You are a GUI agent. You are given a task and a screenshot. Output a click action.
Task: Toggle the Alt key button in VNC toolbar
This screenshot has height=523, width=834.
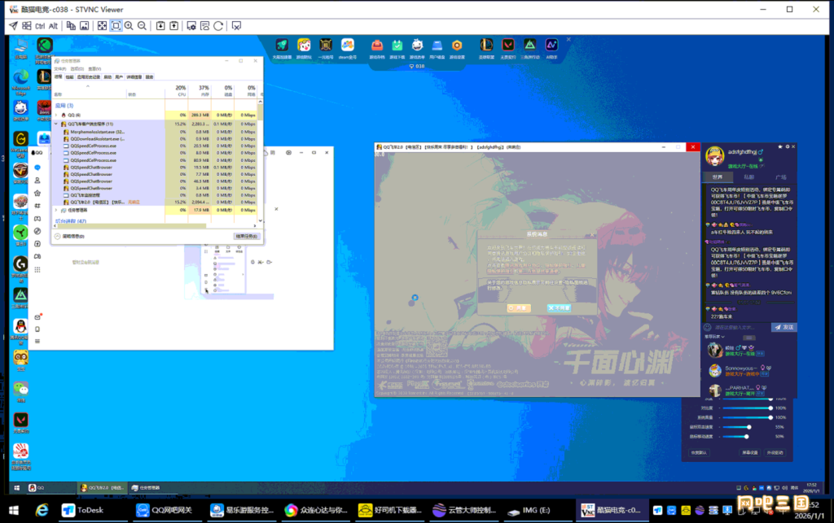pyautogui.click(x=53, y=26)
